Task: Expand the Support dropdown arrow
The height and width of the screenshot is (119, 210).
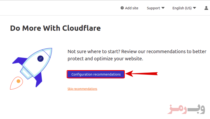Action: pyautogui.click(x=163, y=8)
